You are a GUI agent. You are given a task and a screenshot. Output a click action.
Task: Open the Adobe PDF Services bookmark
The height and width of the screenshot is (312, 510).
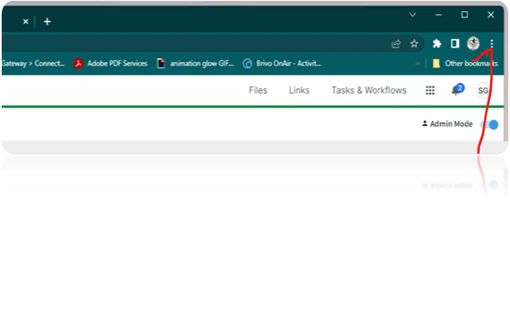[111, 63]
